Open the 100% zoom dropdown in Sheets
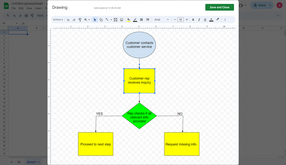The height and width of the screenshot is (165, 286). tap(42, 16)
